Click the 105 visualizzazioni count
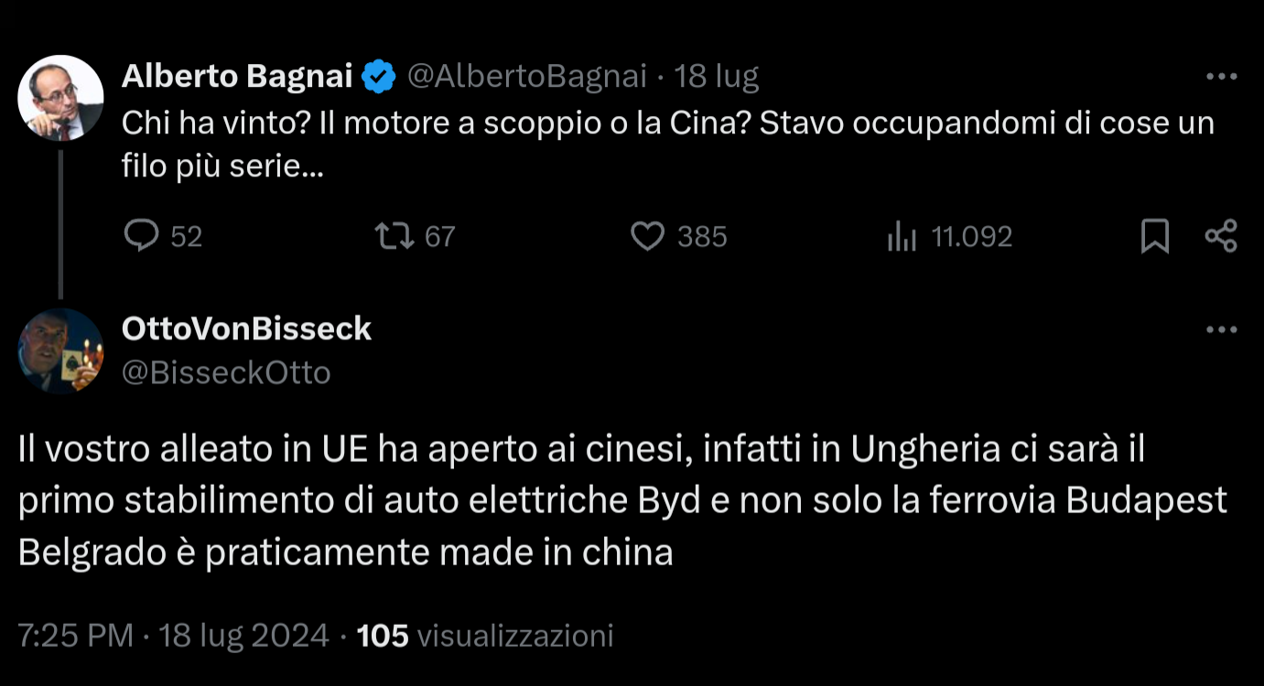This screenshot has height=686, width=1264. (x=485, y=635)
